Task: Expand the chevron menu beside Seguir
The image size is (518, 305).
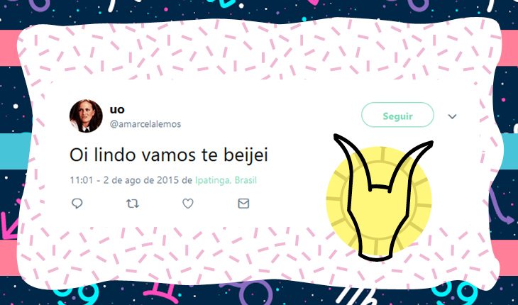Action: point(452,116)
